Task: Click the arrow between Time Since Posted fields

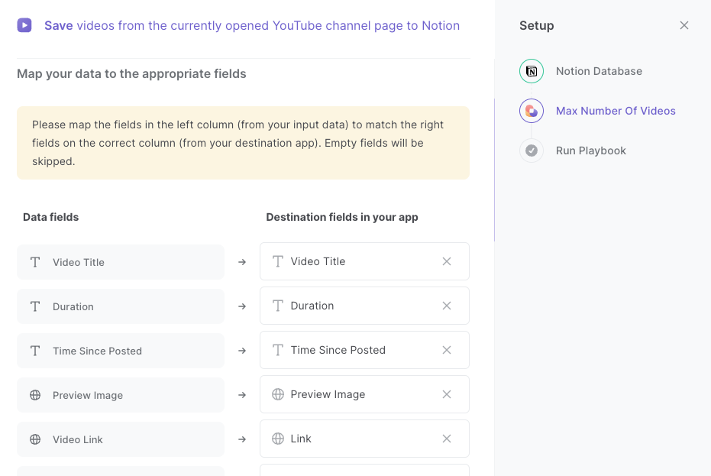Action: click(x=242, y=351)
